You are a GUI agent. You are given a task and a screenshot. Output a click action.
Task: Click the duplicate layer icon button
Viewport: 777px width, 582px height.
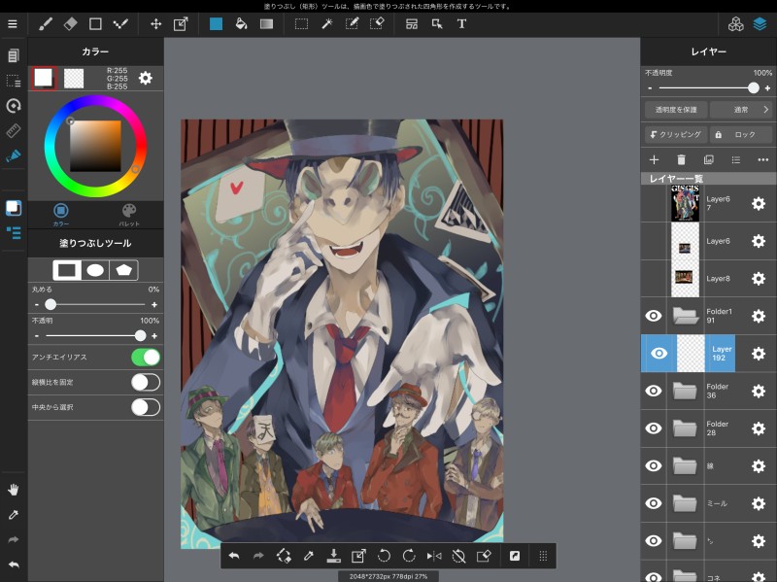(709, 159)
